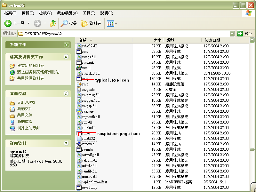The width and height of the screenshot is (256, 192).
Task: Select the rtm.dll file icon
Action: [79, 122]
